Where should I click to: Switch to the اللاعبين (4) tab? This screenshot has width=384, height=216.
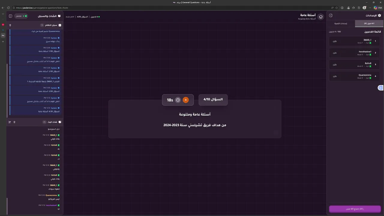coord(369,23)
